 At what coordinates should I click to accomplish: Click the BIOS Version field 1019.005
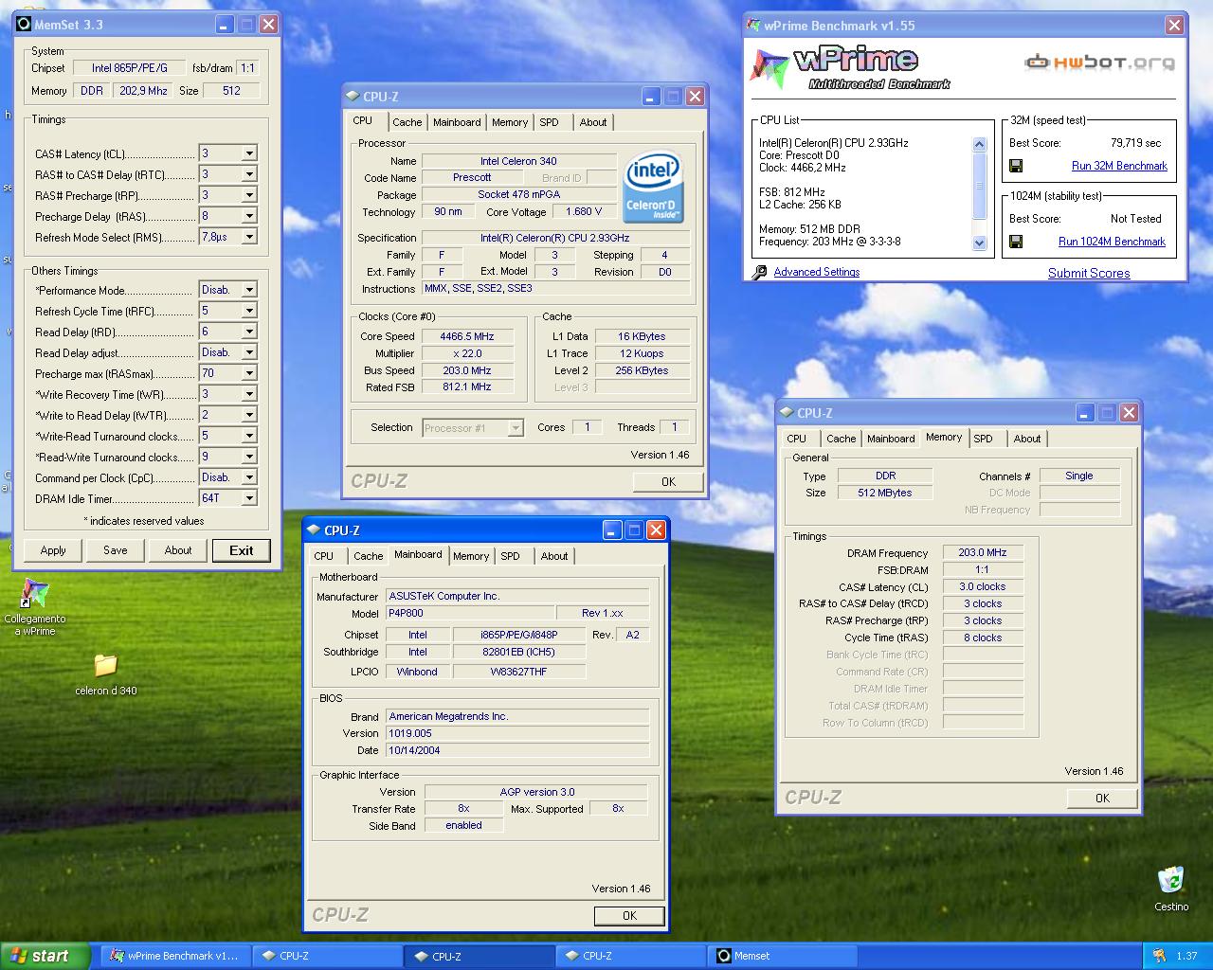click(x=517, y=733)
